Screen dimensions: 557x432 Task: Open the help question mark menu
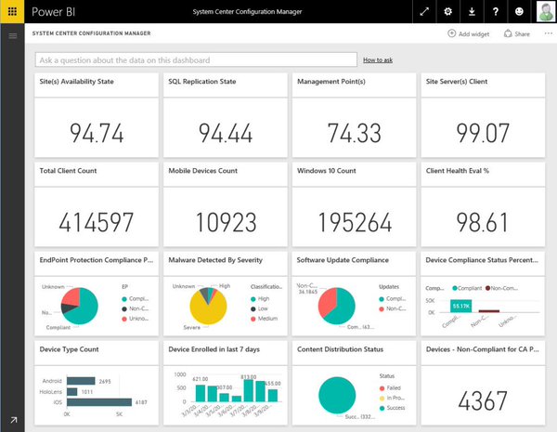[x=497, y=12]
